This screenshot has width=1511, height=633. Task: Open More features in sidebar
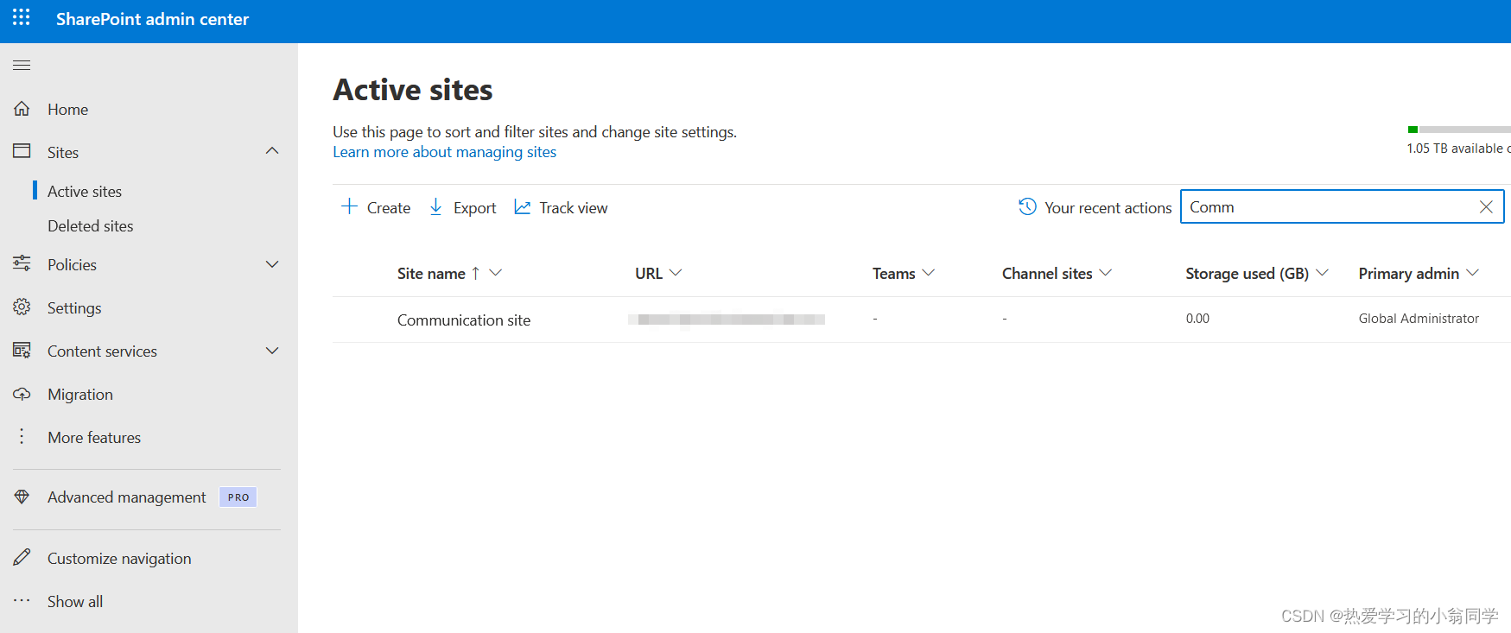[94, 438]
